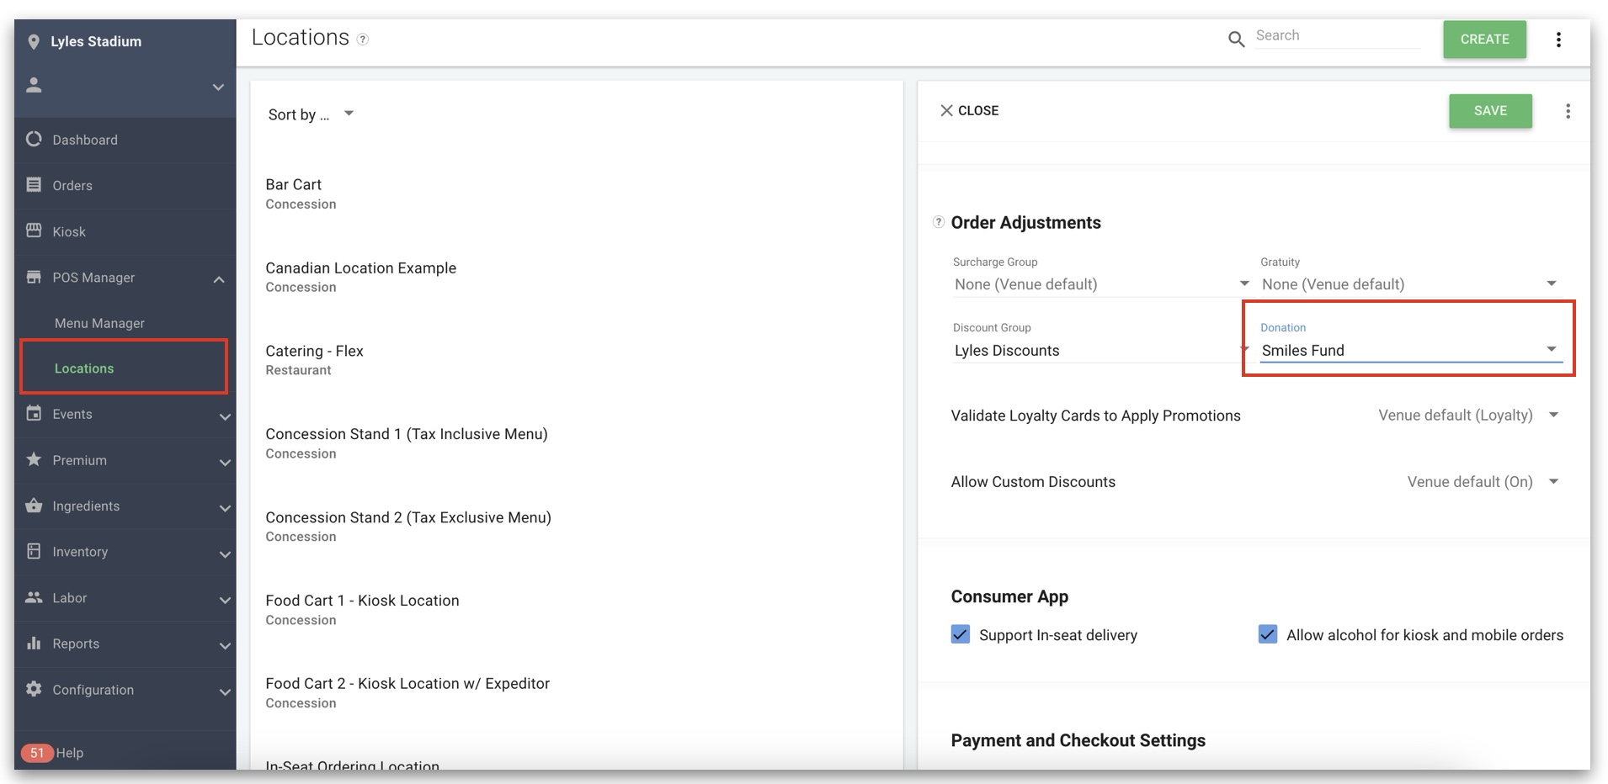Screen dimensions: 1608x784
Task: Click the Premium star icon
Action: tap(34, 459)
